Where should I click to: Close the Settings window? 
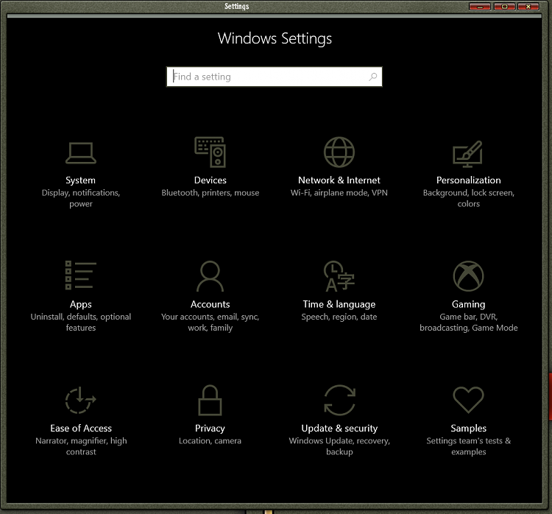point(528,7)
